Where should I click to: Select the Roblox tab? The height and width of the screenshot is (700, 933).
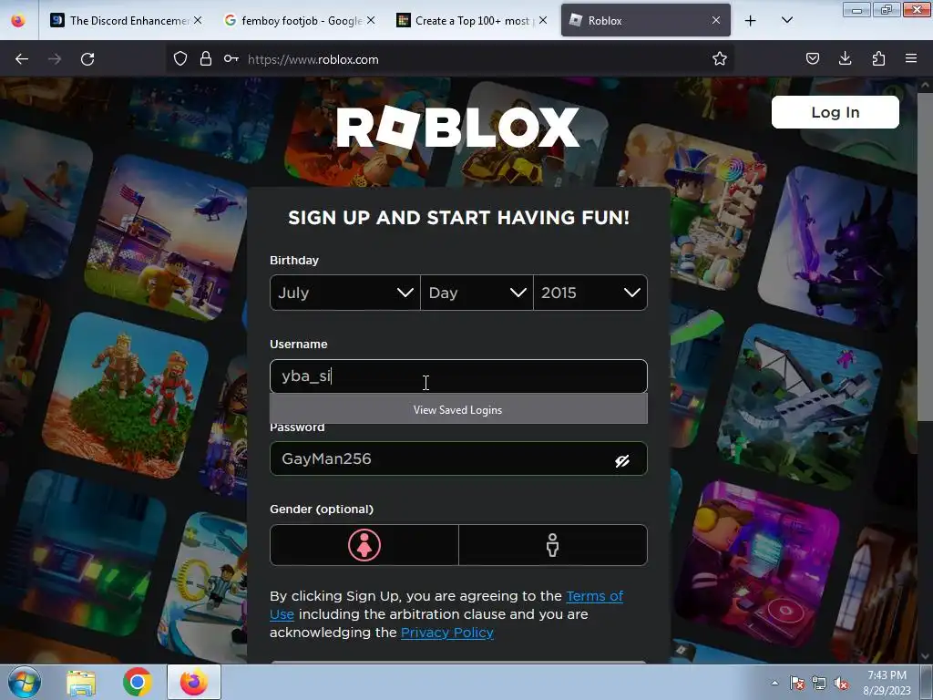click(646, 20)
